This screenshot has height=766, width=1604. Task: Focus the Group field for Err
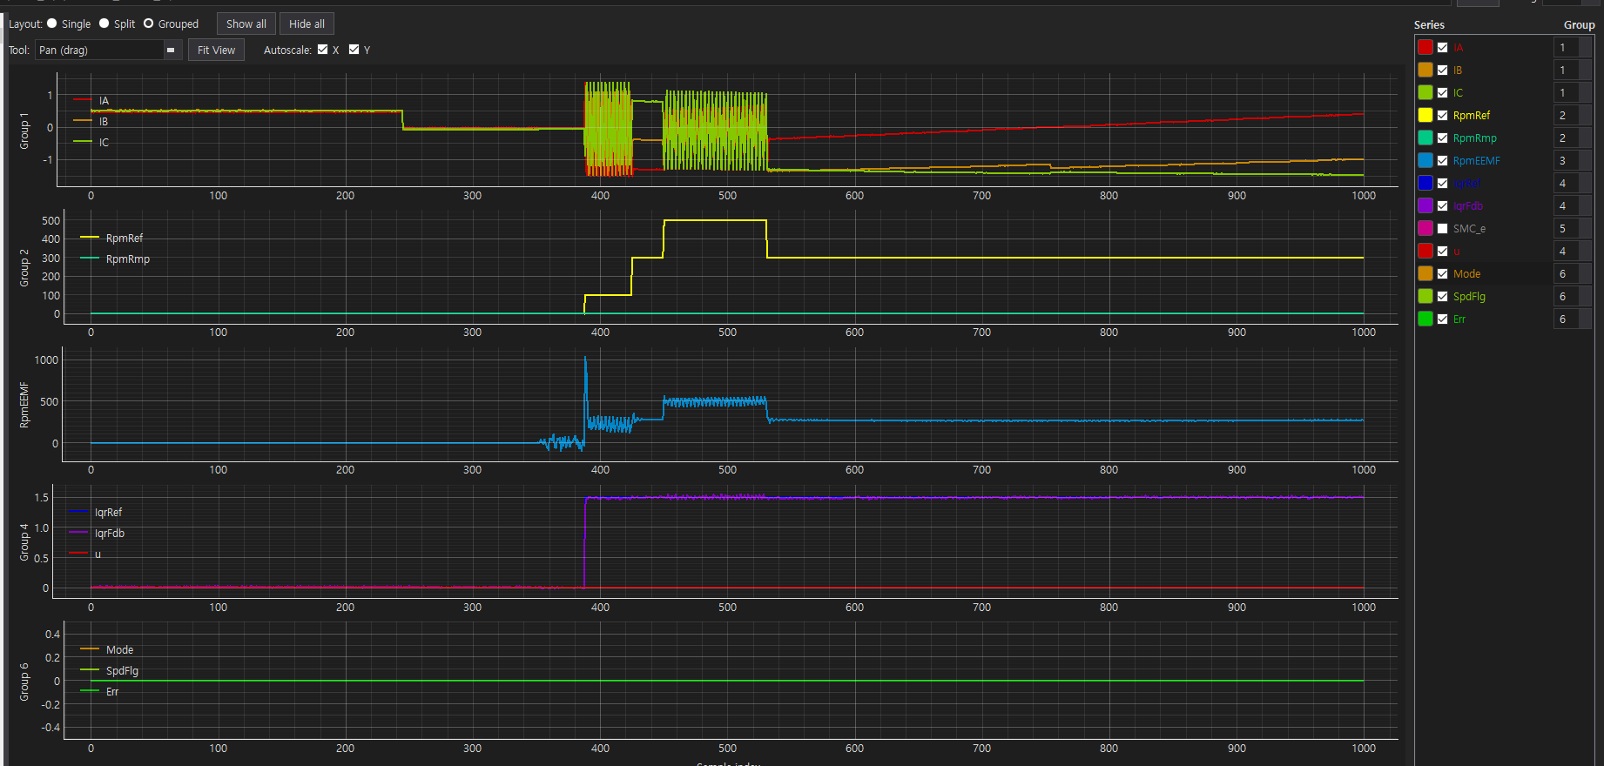[x=1573, y=319]
